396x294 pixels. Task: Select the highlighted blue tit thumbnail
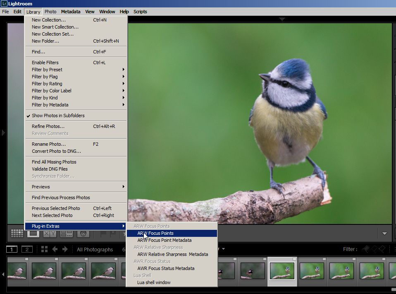[281, 271]
